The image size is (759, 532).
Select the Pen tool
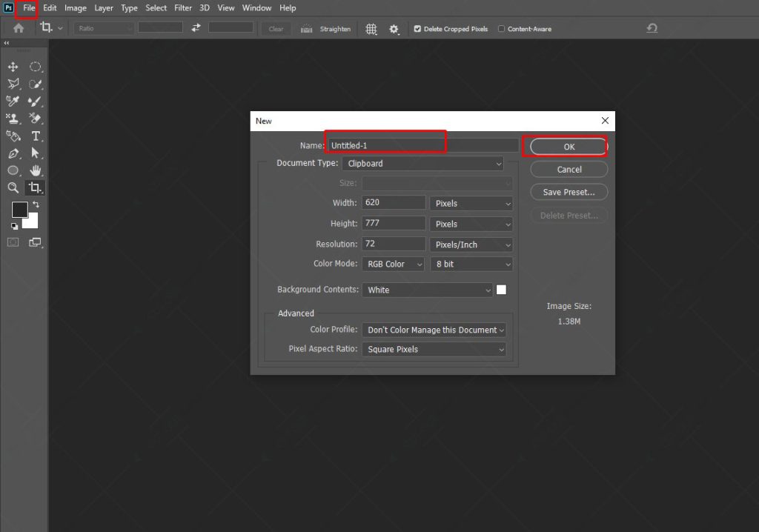click(x=13, y=153)
